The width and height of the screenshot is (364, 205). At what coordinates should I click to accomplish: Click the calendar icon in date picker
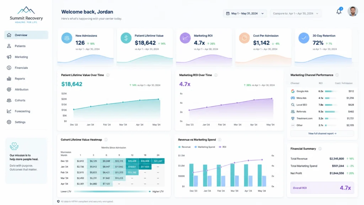228,14
